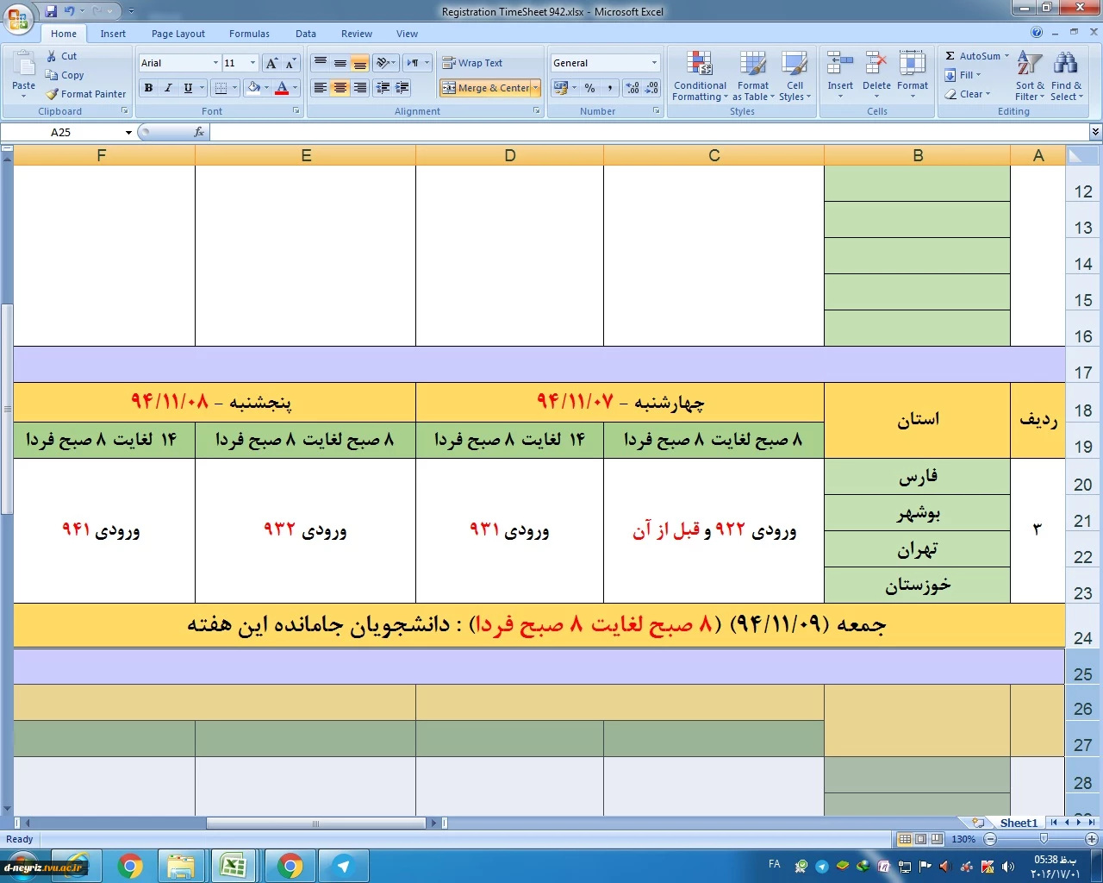Click Format cells button in Cells group
The height and width of the screenshot is (883, 1103).
tap(913, 76)
